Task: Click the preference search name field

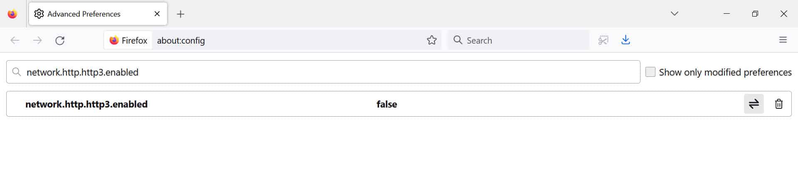Action: (x=328, y=72)
